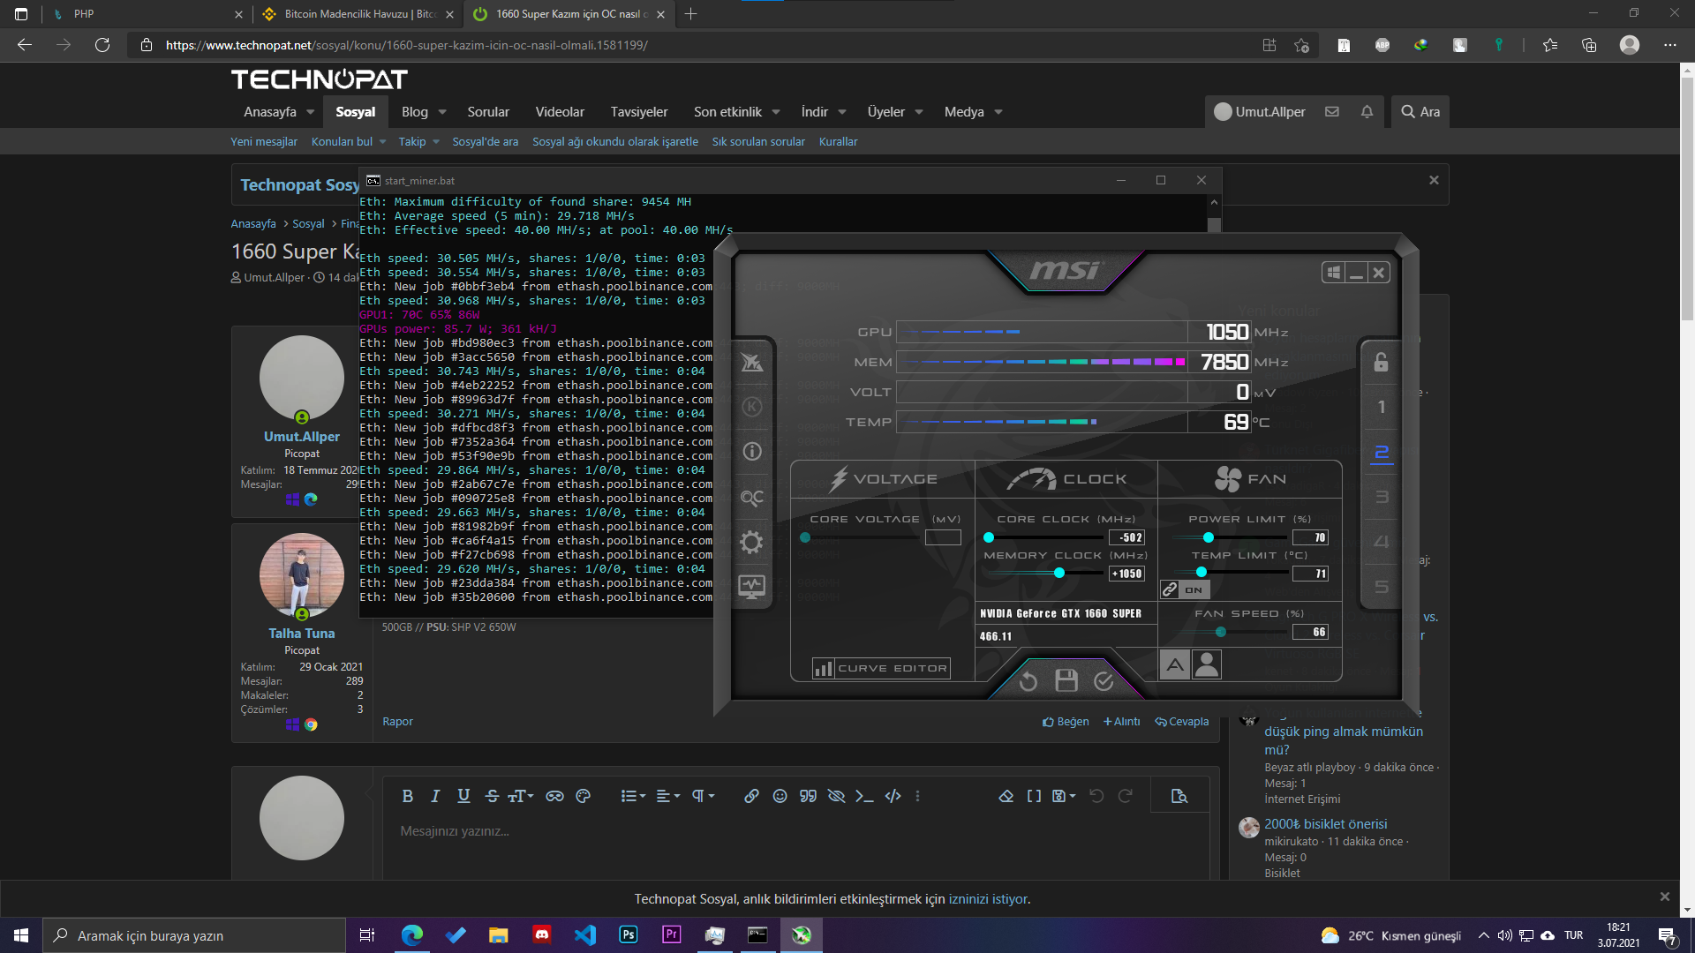Click the profile lock icon
The height and width of the screenshot is (953, 1695).
pyautogui.click(x=1381, y=362)
